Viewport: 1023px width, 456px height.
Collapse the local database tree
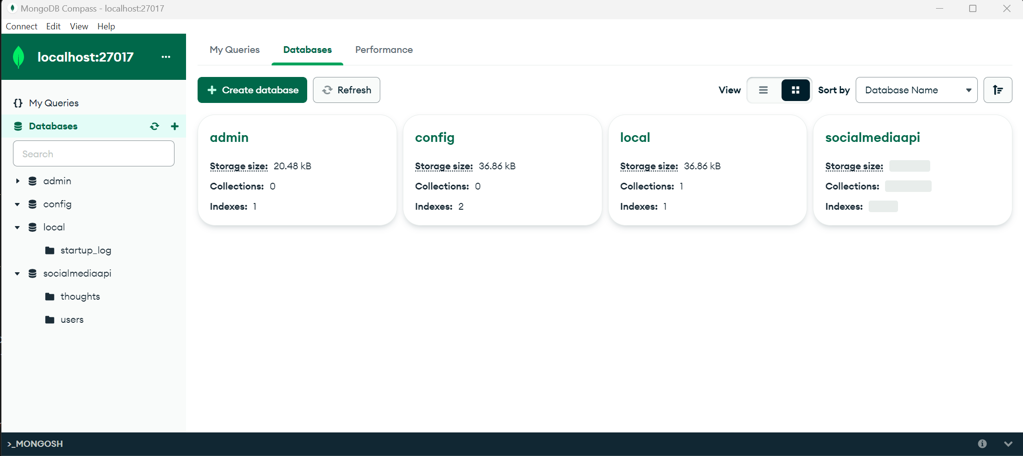point(17,227)
